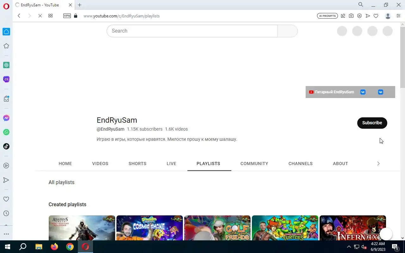Show hidden system tray icons
Screen dimensions: 405x253
(349, 247)
